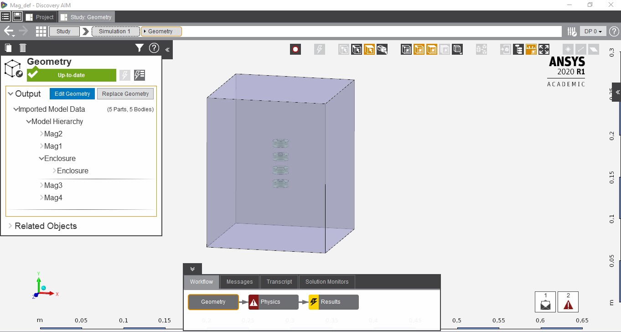The image size is (621, 332).
Task: Expand the Mag1 tree node
Action: click(41, 146)
